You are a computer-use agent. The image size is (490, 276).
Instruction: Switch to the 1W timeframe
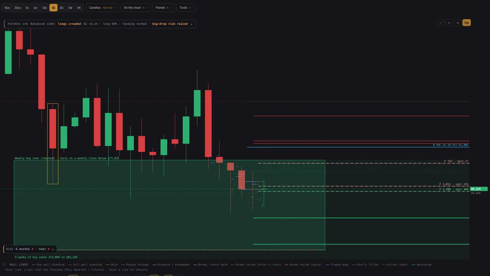click(x=70, y=8)
